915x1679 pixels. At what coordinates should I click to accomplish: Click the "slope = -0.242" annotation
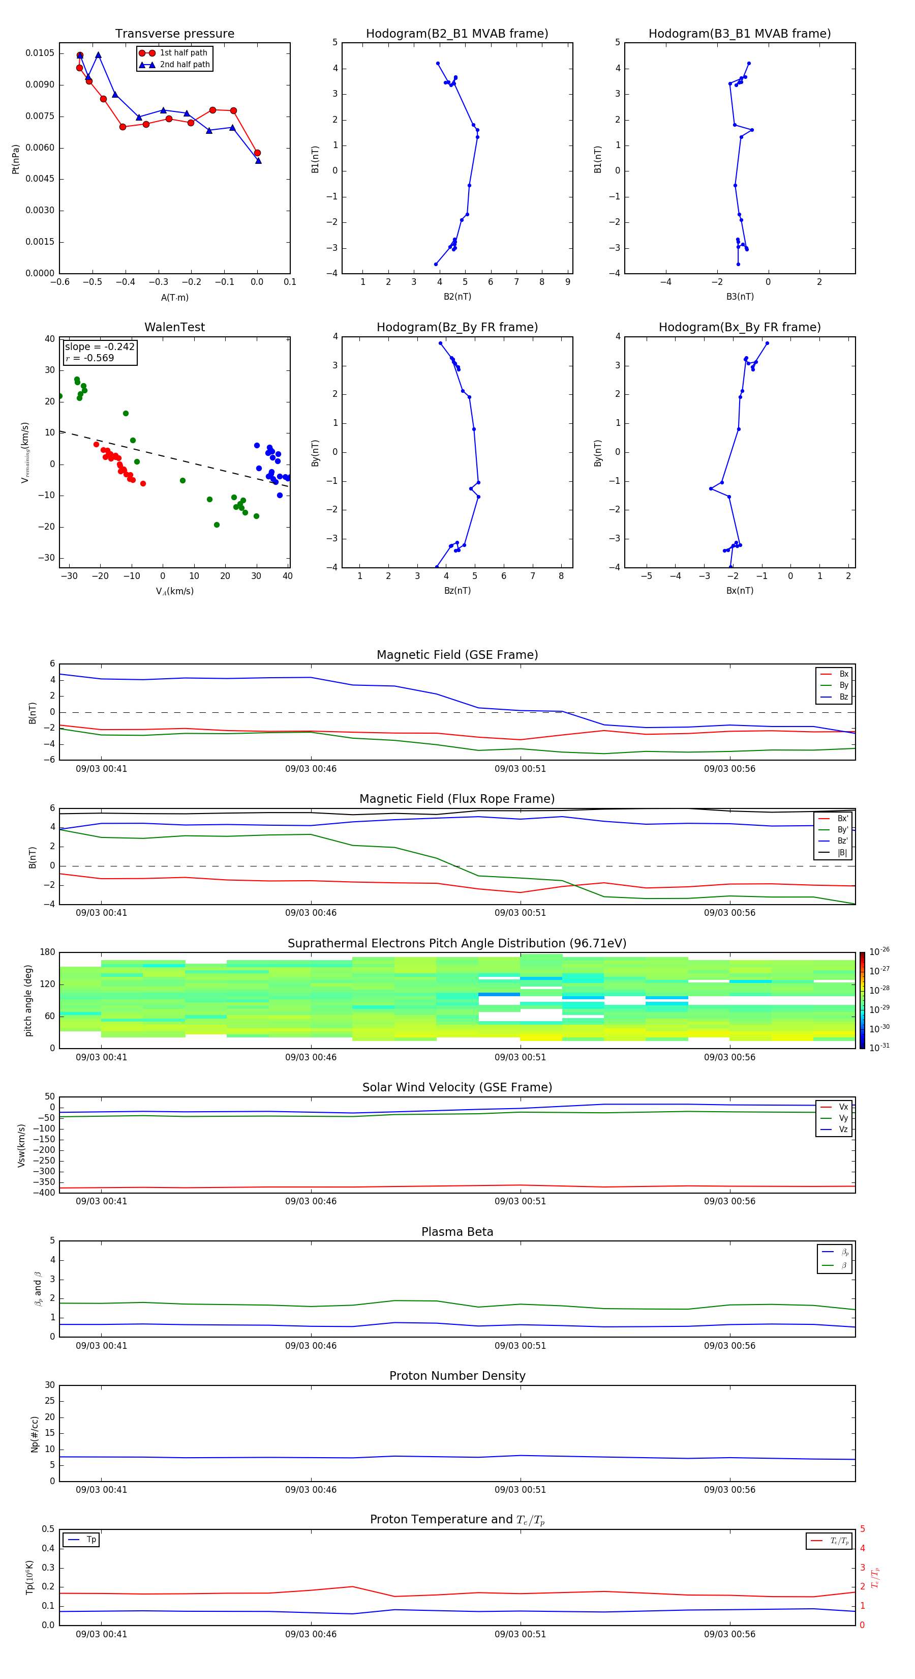pyautogui.click(x=100, y=347)
